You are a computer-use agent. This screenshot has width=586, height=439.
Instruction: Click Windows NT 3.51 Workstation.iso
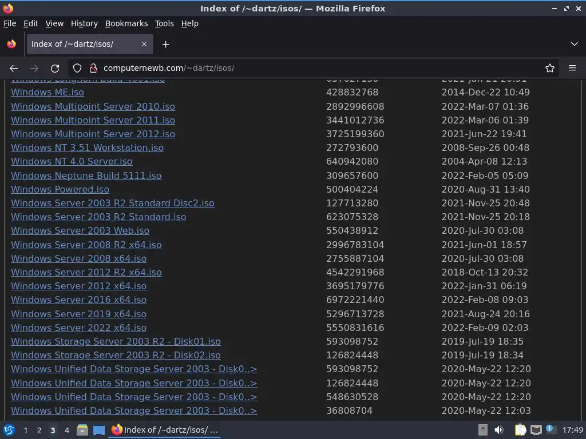[87, 148]
